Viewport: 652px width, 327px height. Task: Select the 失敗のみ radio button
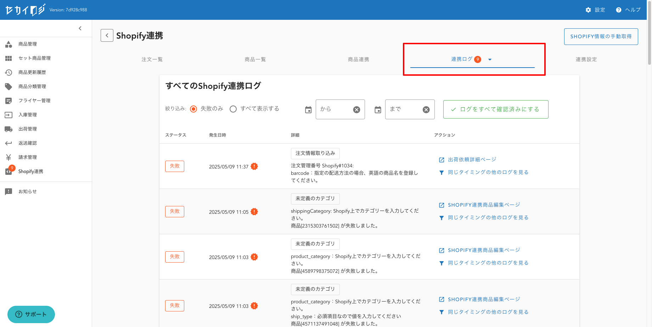pos(193,109)
